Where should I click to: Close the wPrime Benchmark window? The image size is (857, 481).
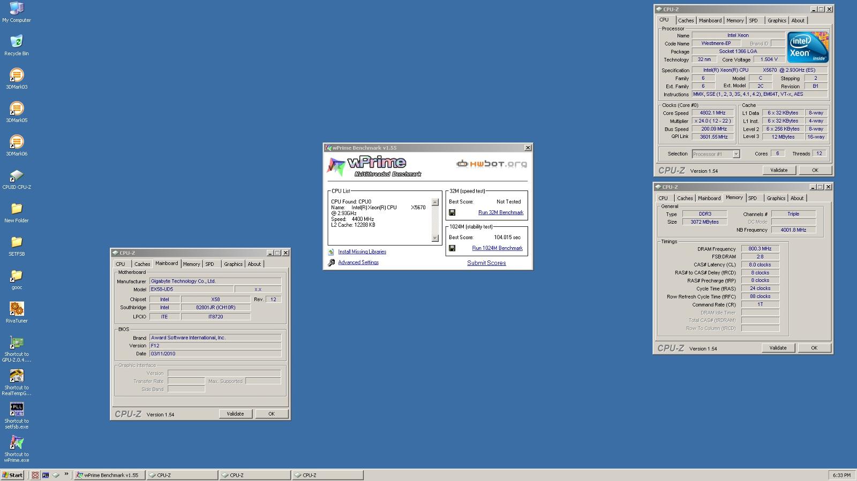click(528, 148)
